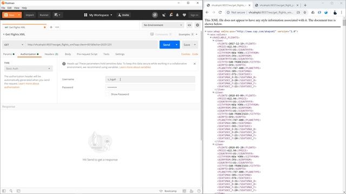Click the Not secure site info icon
Image resolution: width=346 pixels, height=194 pixels.
click(x=228, y=12)
